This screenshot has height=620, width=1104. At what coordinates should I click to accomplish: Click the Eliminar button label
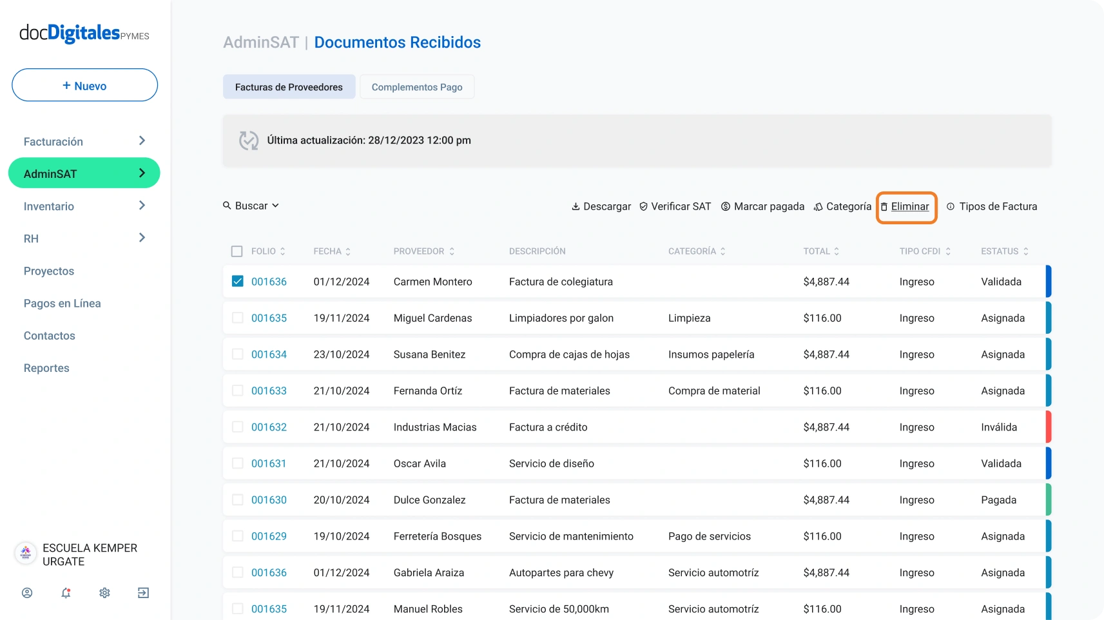click(x=910, y=207)
